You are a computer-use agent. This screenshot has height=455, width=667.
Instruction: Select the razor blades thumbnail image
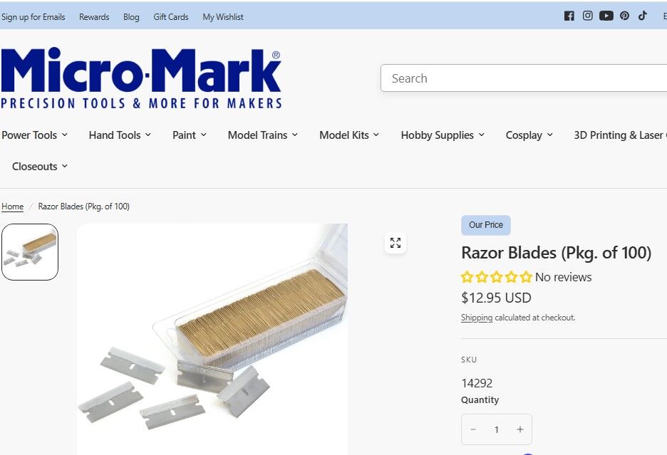(x=30, y=252)
